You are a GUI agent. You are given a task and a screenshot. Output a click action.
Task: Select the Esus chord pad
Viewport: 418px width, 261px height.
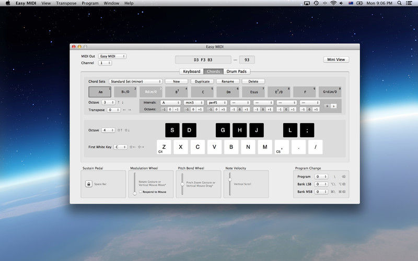click(x=253, y=92)
